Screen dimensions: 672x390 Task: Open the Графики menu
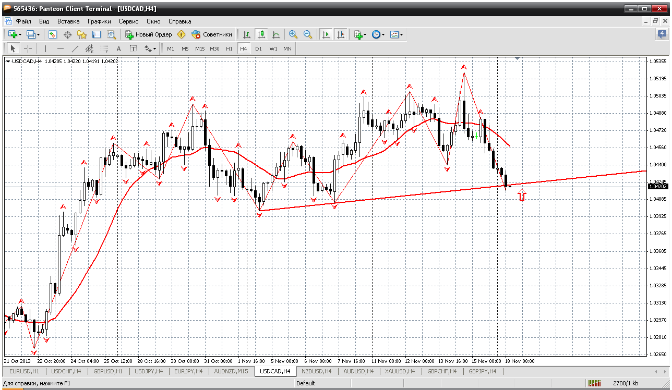[99, 21]
